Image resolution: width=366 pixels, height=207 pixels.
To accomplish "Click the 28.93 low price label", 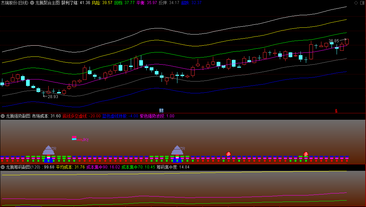I will click(53, 96).
